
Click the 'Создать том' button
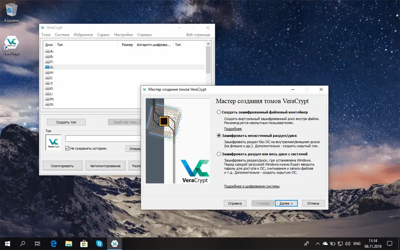[66, 122]
